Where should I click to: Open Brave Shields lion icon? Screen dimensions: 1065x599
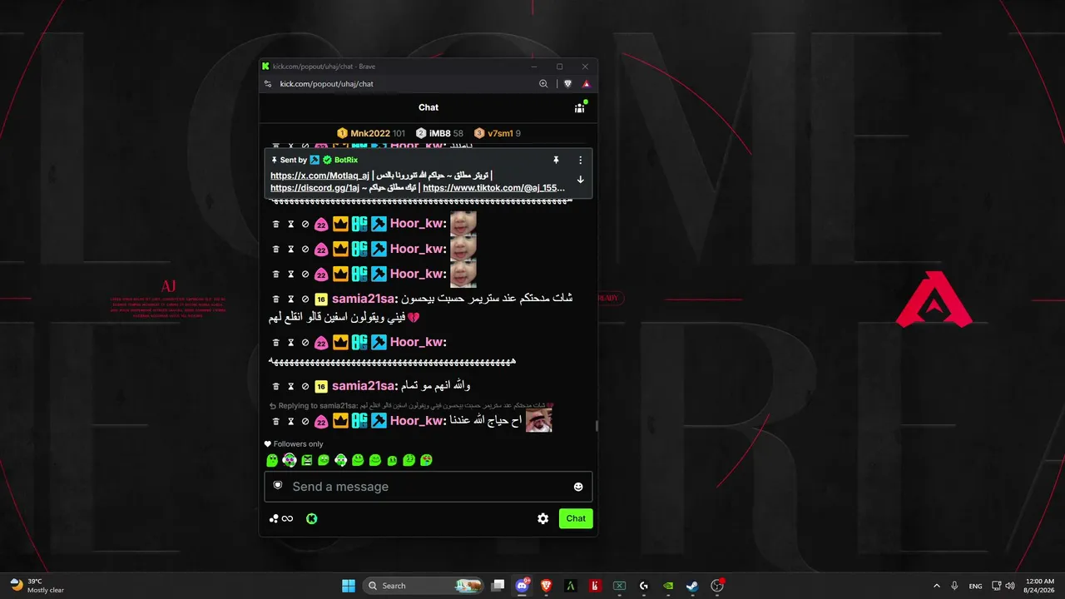point(568,84)
